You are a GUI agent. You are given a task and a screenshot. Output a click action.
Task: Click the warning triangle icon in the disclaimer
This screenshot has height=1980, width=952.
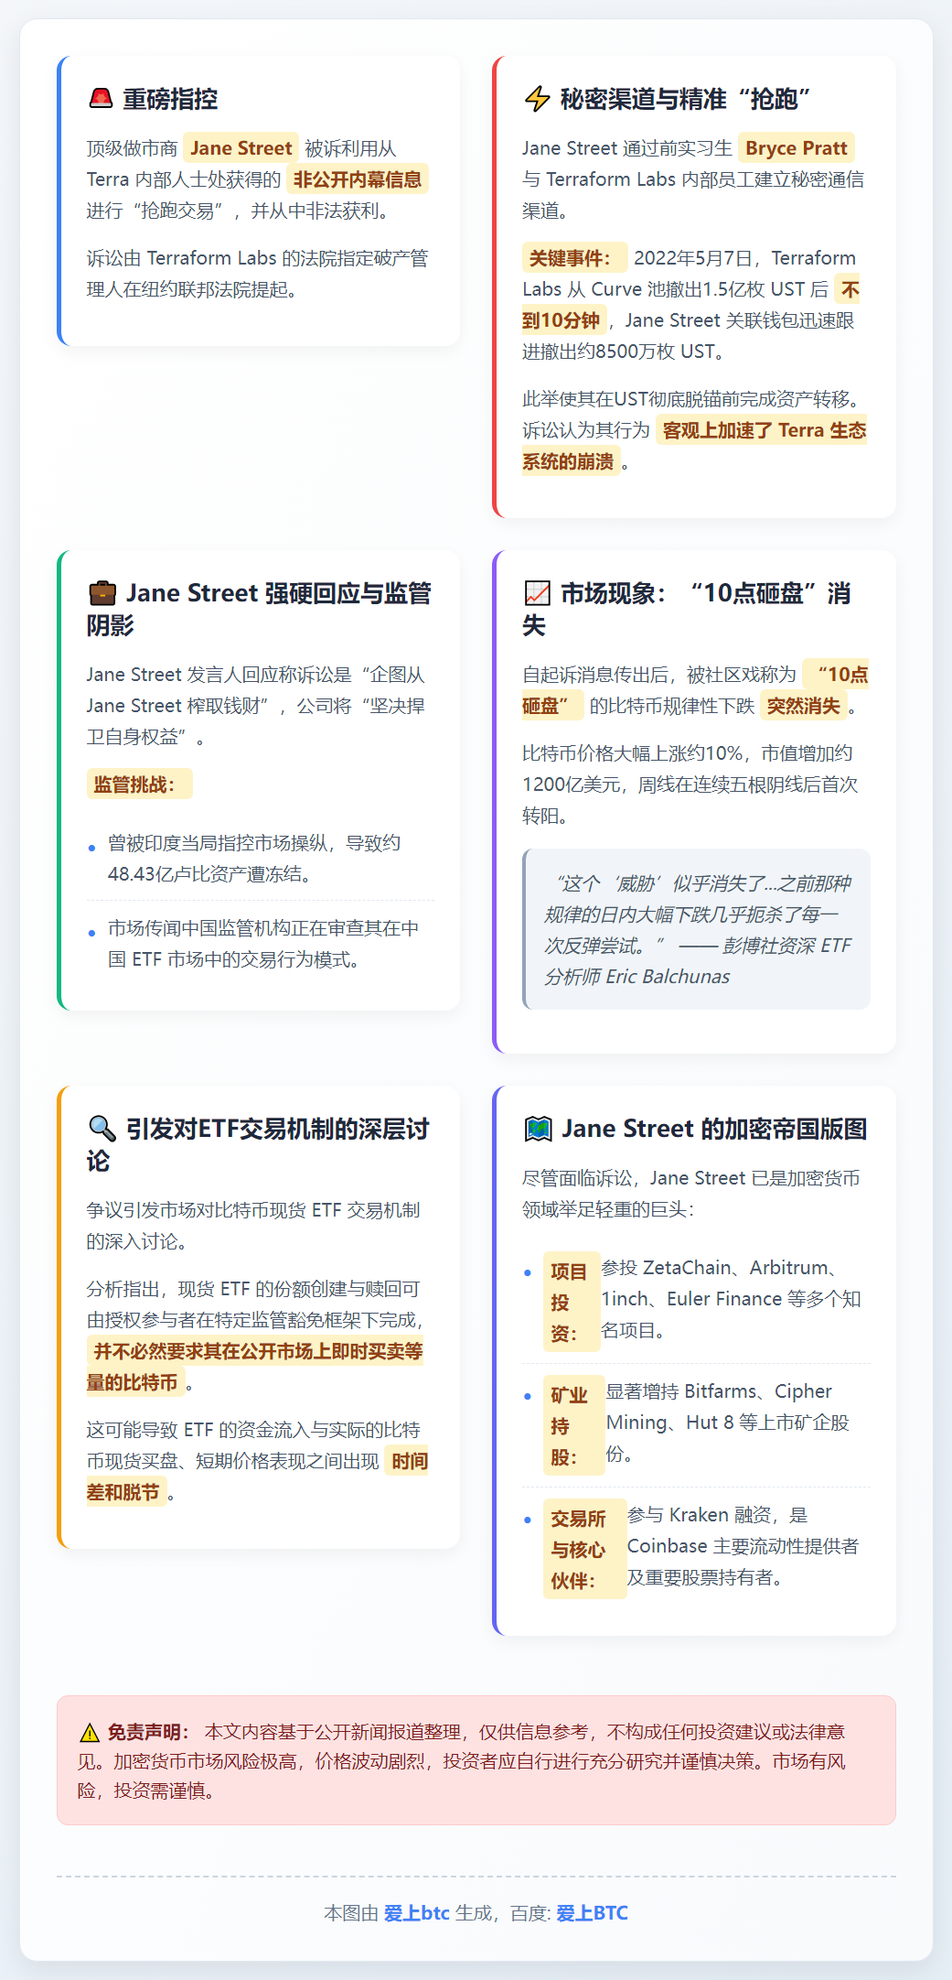[x=89, y=1732]
